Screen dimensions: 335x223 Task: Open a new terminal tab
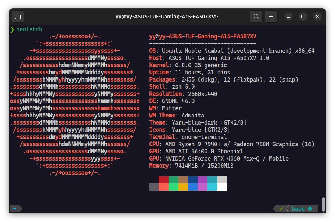(x=18, y=17)
